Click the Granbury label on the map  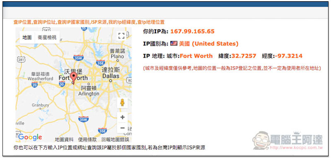(40, 105)
